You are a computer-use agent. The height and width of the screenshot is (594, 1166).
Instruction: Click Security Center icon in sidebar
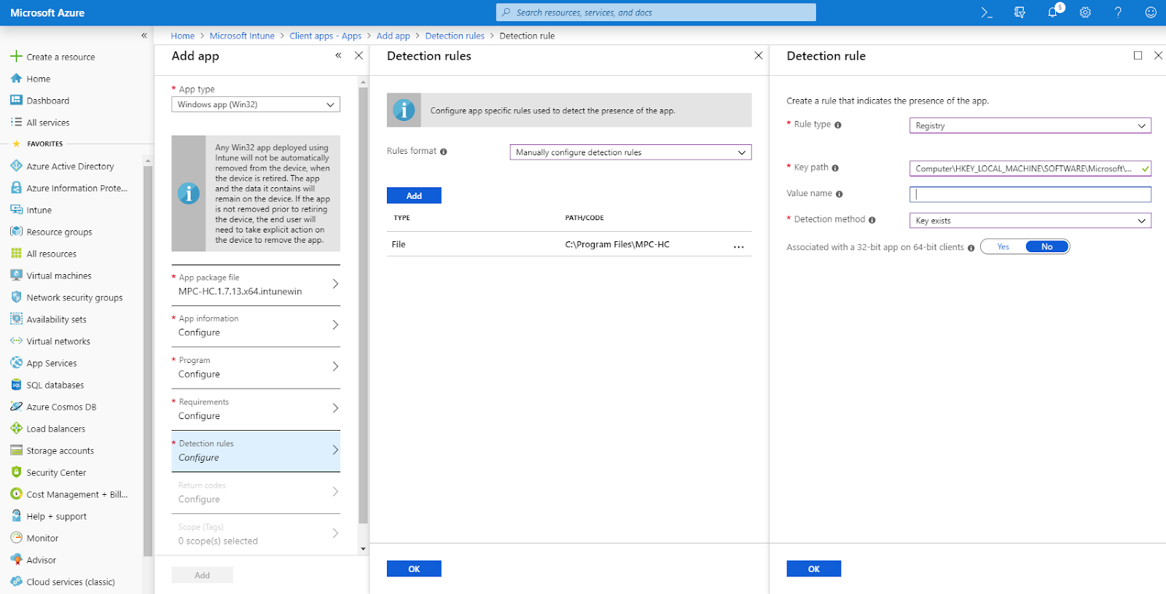16,472
